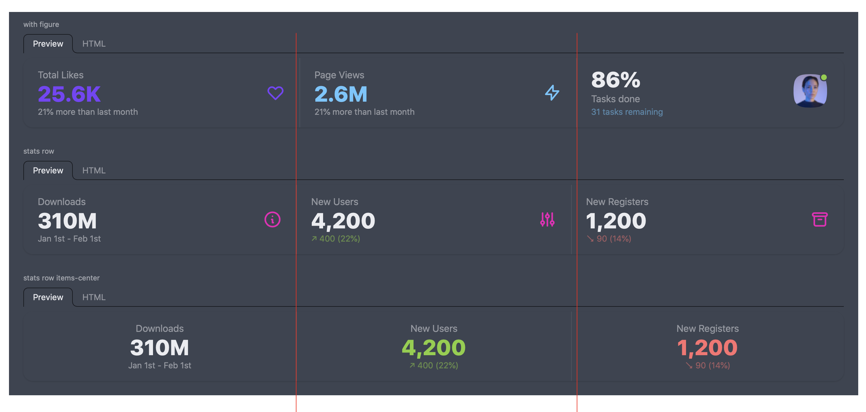Click the purple heart icon on Total Likes card
The height and width of the screenshot is (412, 866).
(275, 93)
